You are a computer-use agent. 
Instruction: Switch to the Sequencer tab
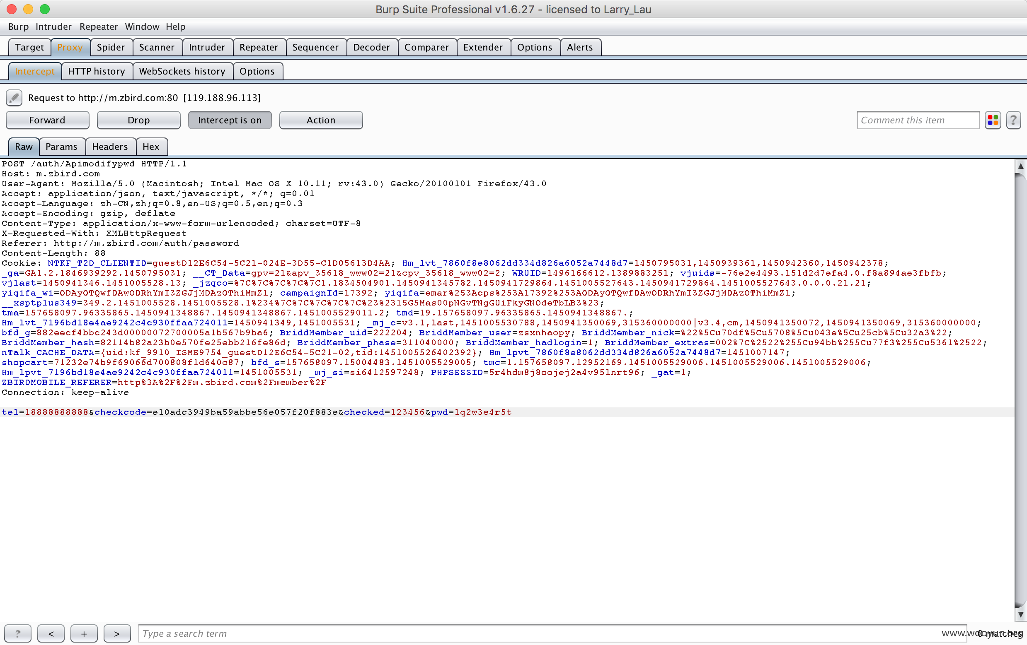point(316,47)
